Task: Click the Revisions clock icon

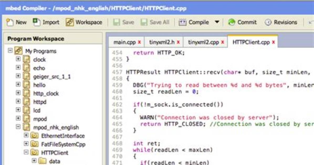Action: [268, 22]
